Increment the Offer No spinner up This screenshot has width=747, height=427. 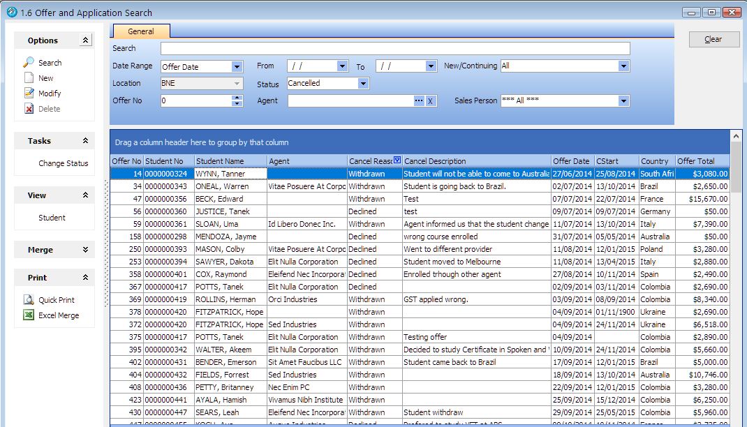pos(237,98)
